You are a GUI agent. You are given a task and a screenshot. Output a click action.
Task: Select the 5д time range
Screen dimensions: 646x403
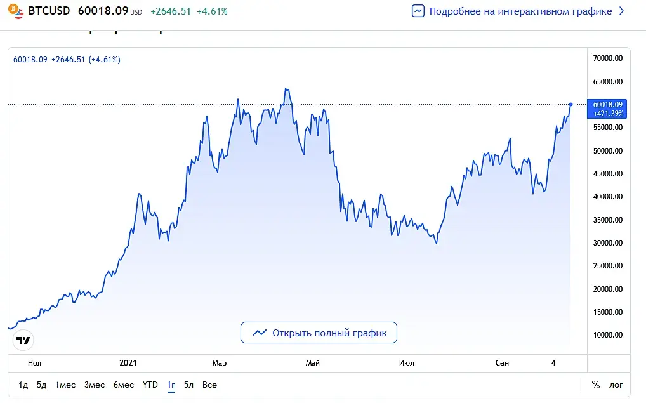click(42, 385)
